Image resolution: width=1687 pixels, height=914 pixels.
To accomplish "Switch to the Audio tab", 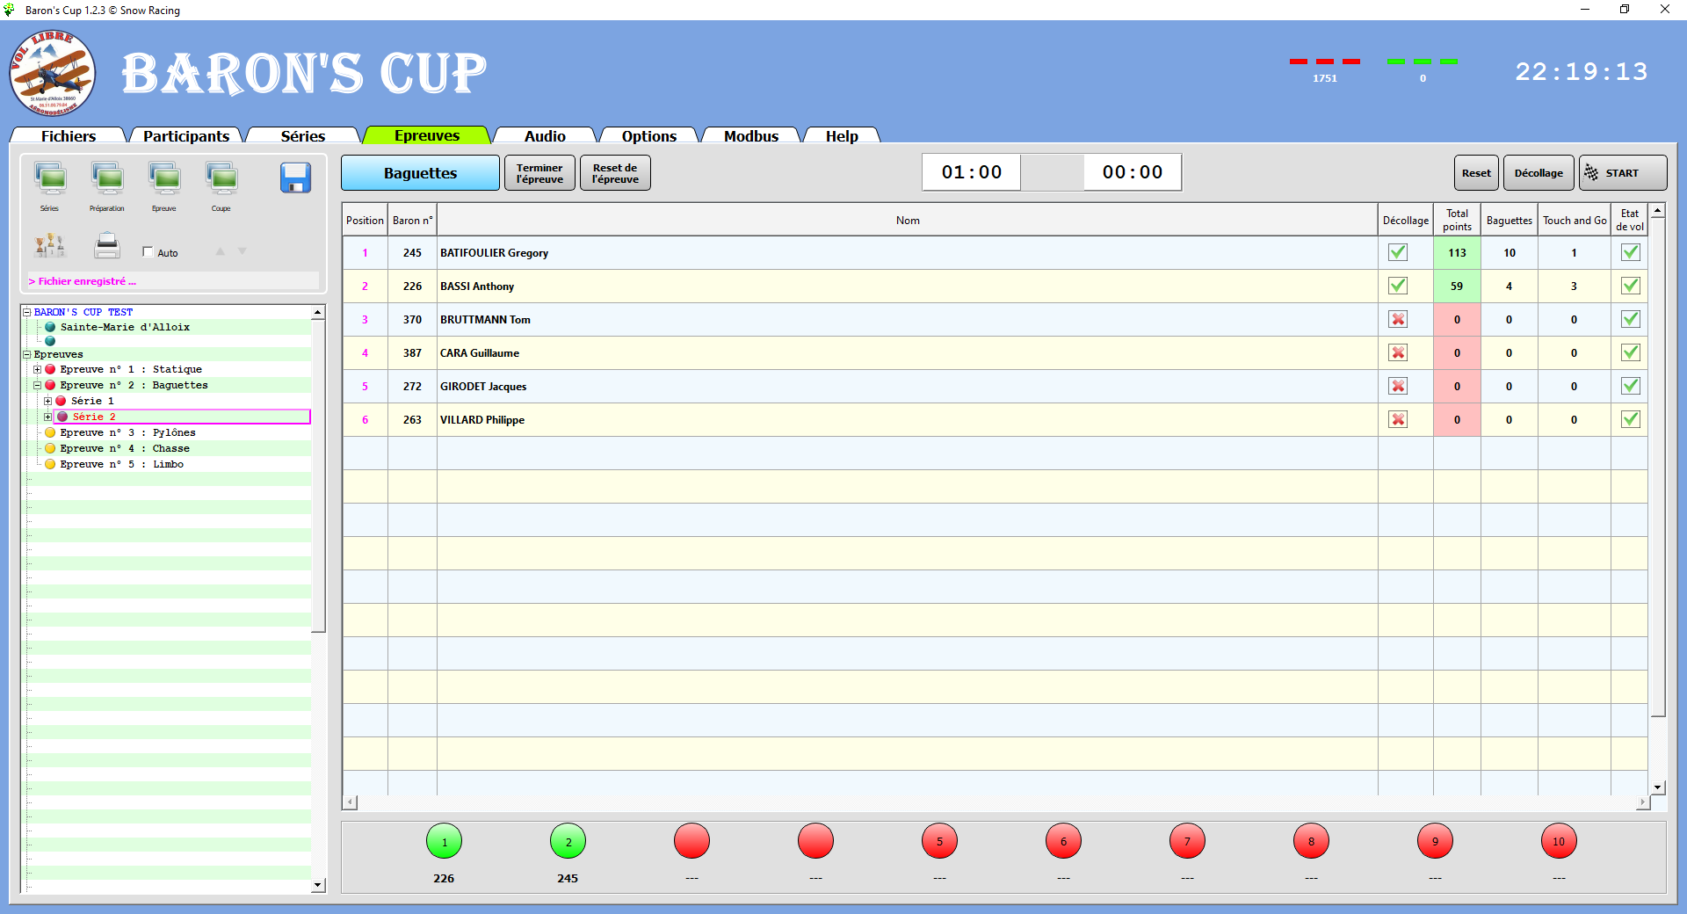I will [544, 135].
